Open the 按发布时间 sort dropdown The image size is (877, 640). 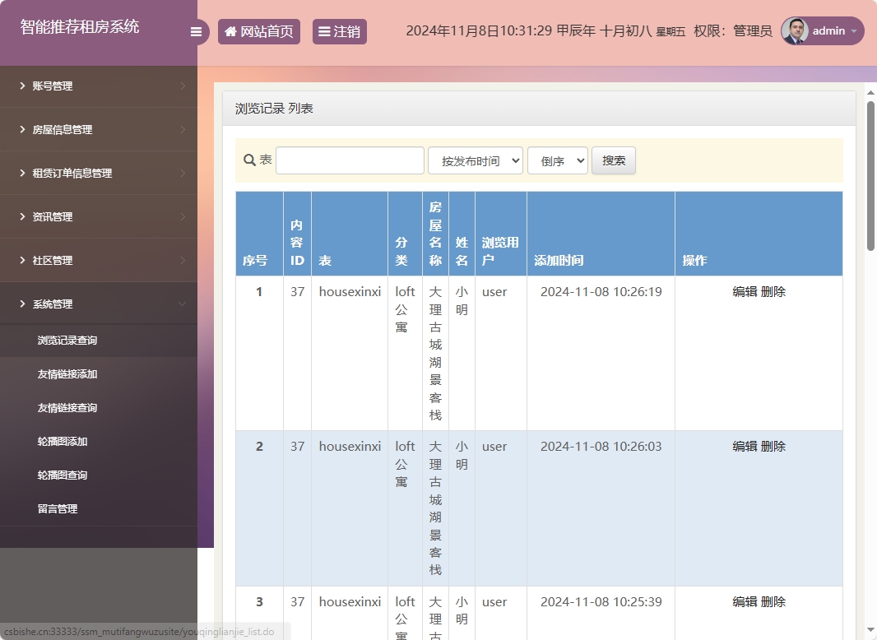tap(476, 160)
